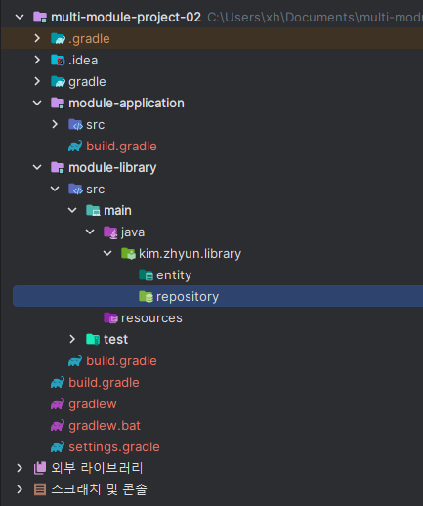Screen dimensions: 423x506
Task: Click the kim.zhyun.library package icon
Action: coord(128,253)
